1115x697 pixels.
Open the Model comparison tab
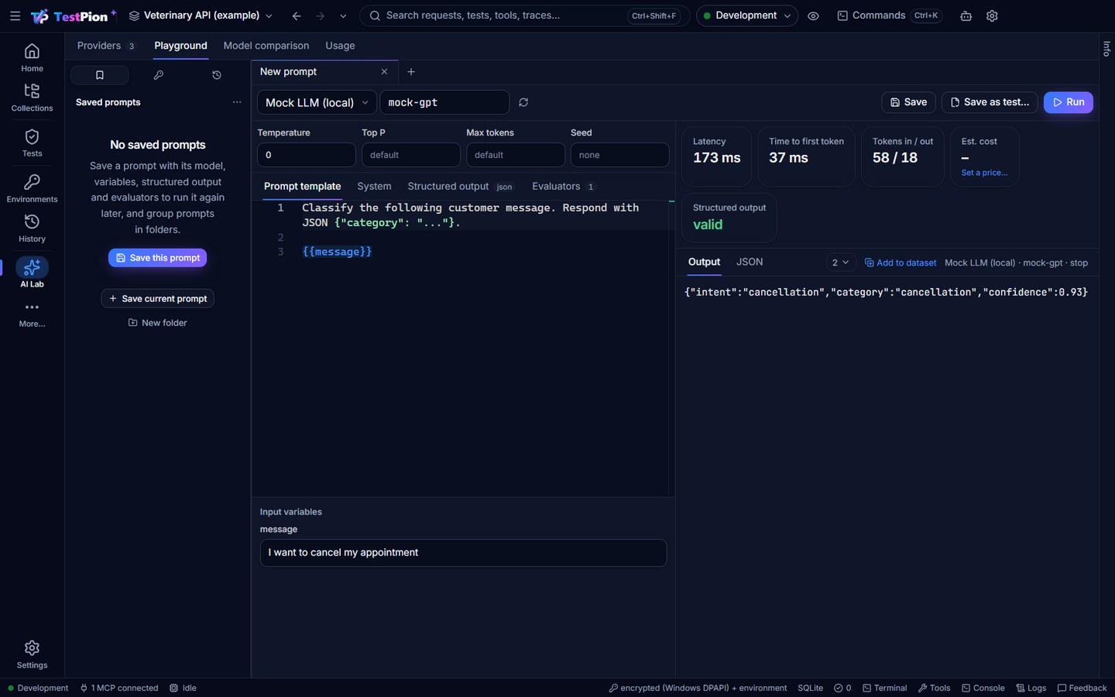point(266,46)
